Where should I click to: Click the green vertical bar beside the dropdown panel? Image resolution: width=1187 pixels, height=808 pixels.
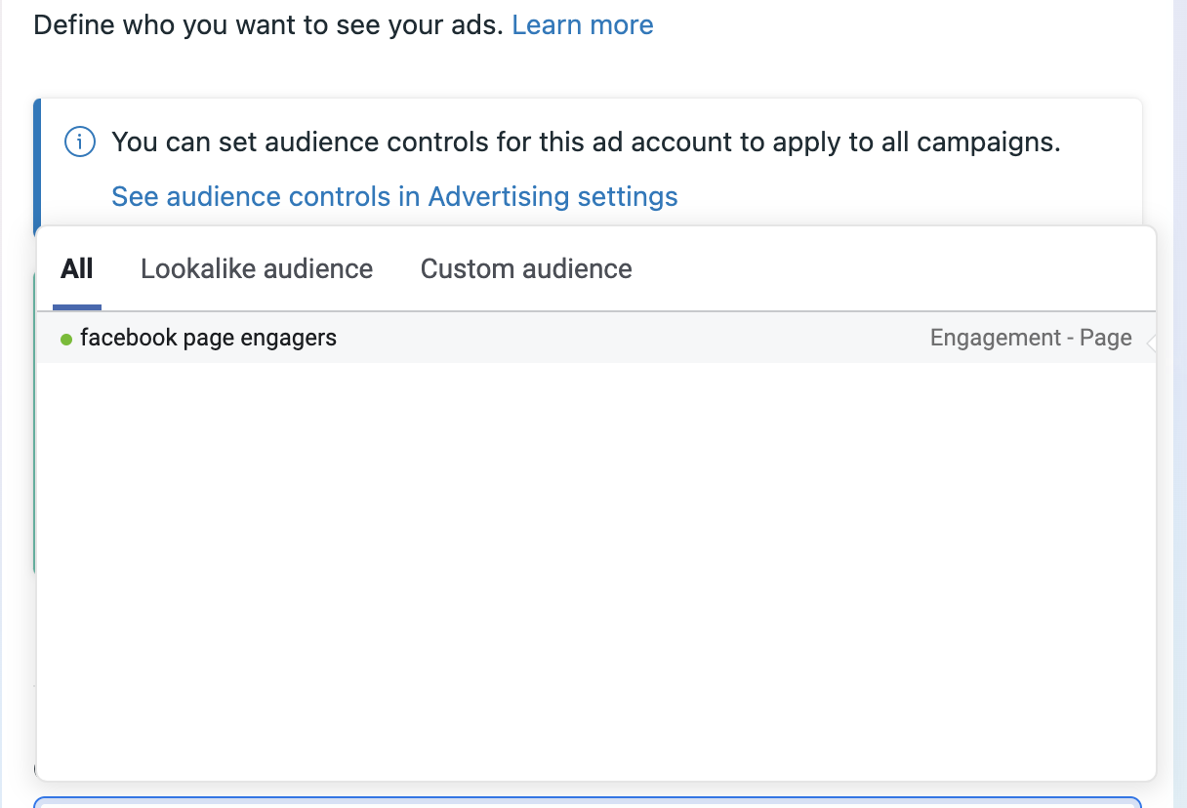click(34, 420)
